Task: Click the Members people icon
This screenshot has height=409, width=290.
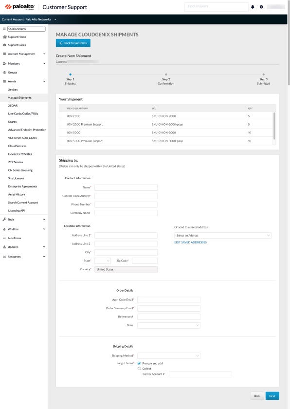Action: pyautogui.click(x=4, y=63)
